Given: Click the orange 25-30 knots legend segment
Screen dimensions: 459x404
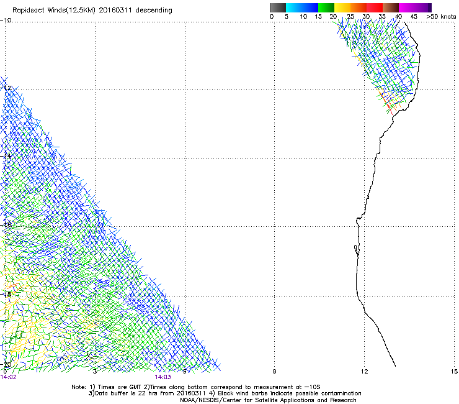Looking at the screenshot, I should (359, 7).
